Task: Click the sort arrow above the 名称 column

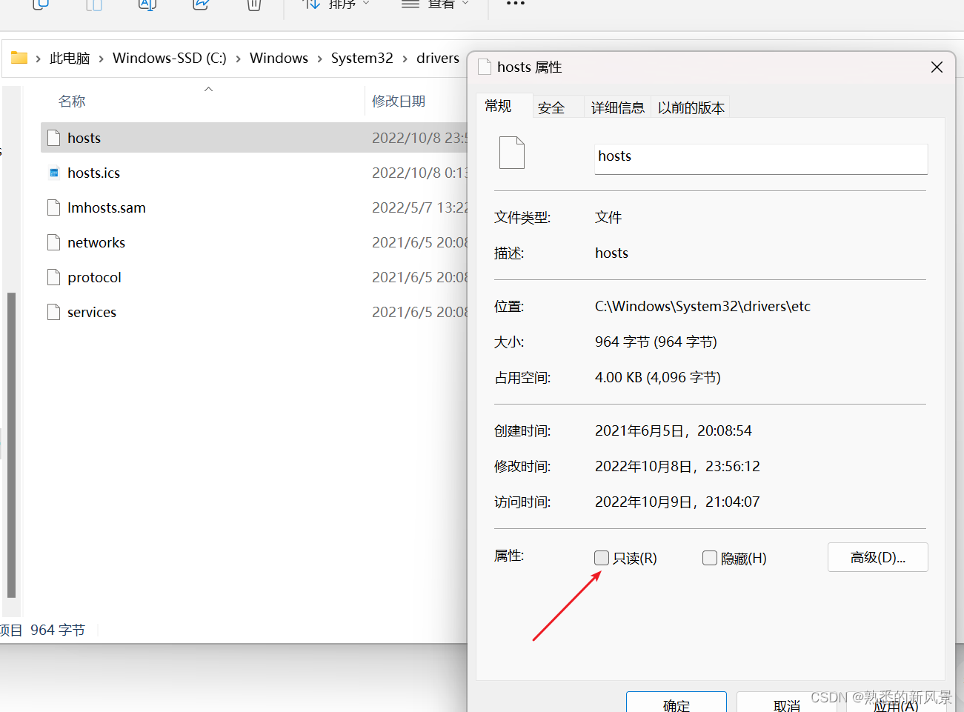Action: (x=208, y=89)
